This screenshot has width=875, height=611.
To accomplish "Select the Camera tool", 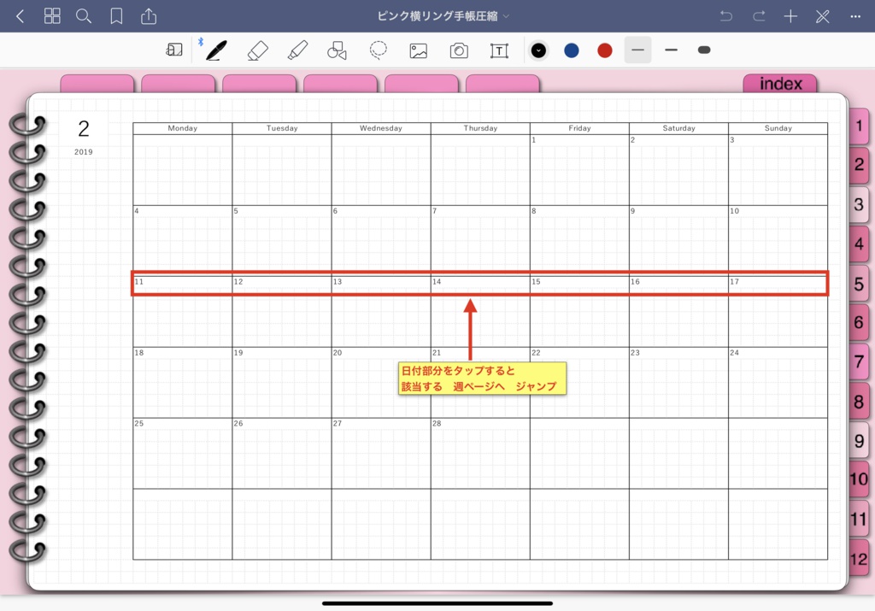I will [x=459, y=50].
